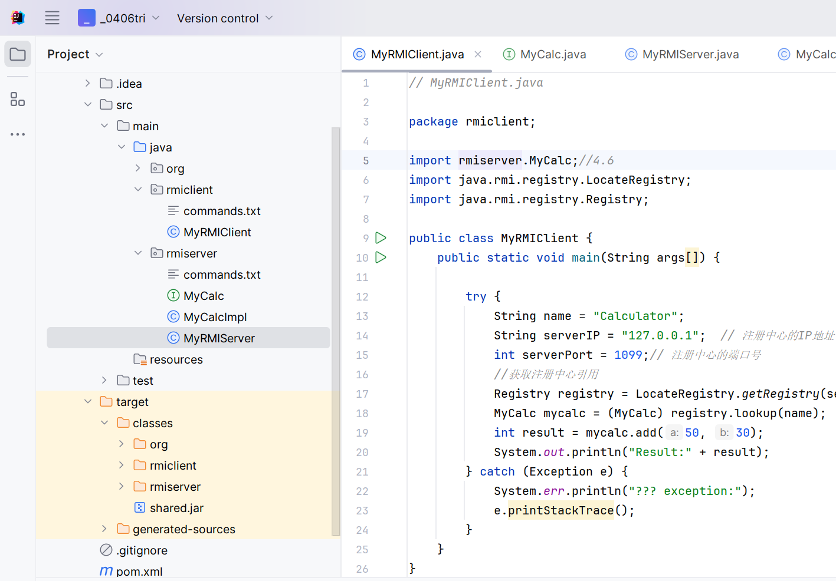Collapse the rmiclient package under java
The width and height of the screenshot is (836, 581).
tap(137, 189)
